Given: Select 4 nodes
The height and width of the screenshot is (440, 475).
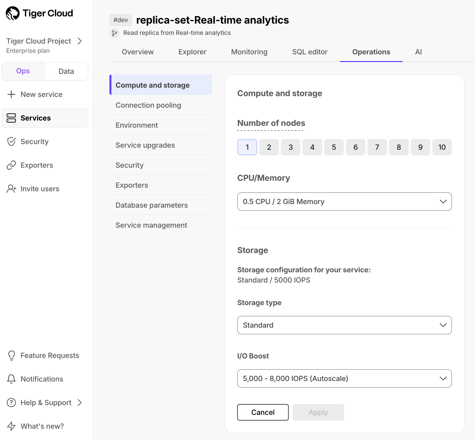Looking at the screenshot, I should pyautogui.click(x=312, y=147).
